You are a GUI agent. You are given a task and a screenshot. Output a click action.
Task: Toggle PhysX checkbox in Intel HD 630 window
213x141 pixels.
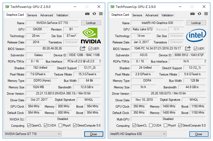(x=165, y=125)
